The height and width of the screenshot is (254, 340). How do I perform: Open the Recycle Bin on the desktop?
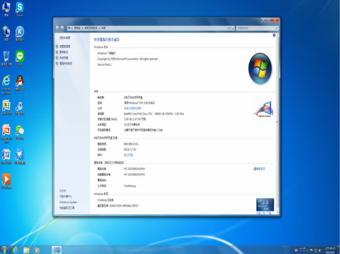click(x=6, y=57)
